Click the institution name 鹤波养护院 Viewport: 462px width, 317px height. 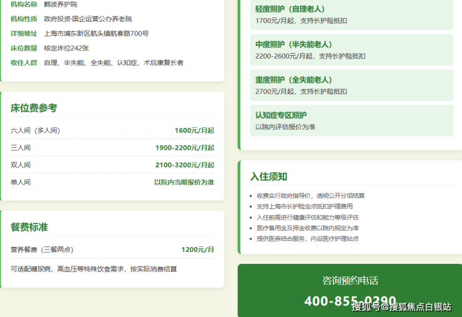pyautogui.click(x=61, y=4)
